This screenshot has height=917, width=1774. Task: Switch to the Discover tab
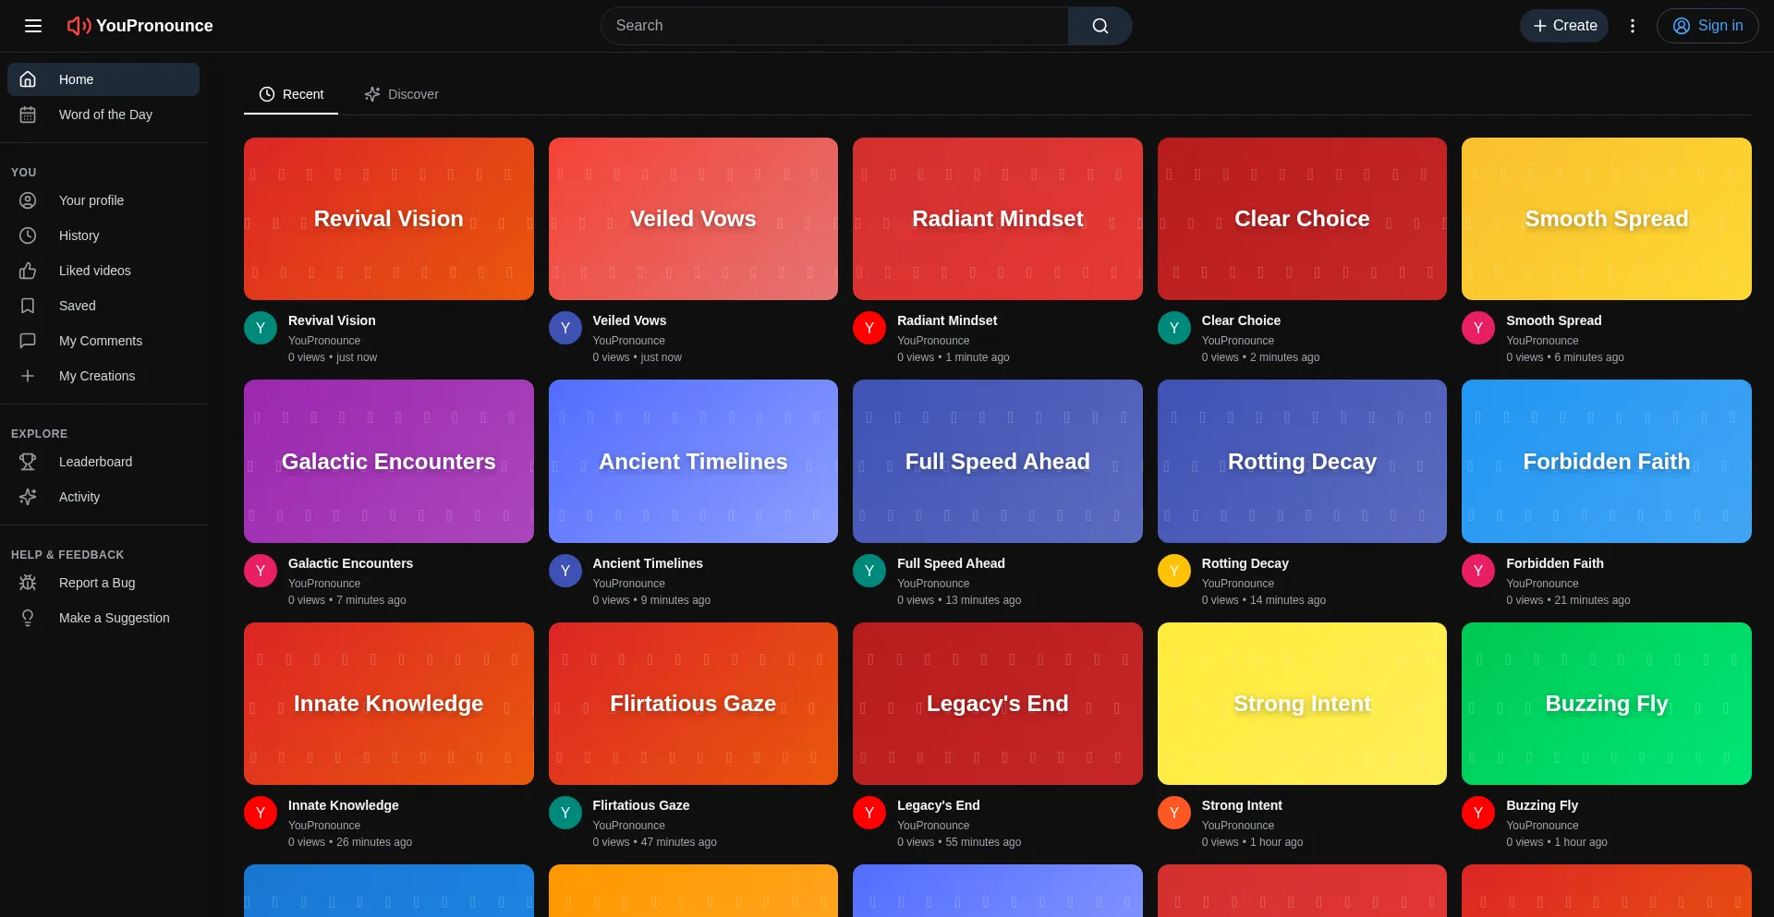click(401, 94)
